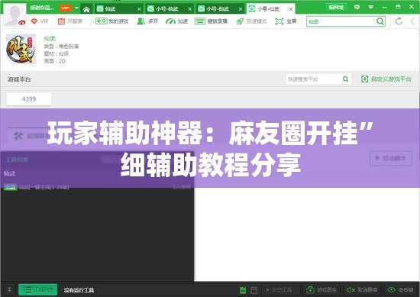Close the active white 小号-仙武 tab
Viewport: 420px width, 297px height.
click(291, 9)
